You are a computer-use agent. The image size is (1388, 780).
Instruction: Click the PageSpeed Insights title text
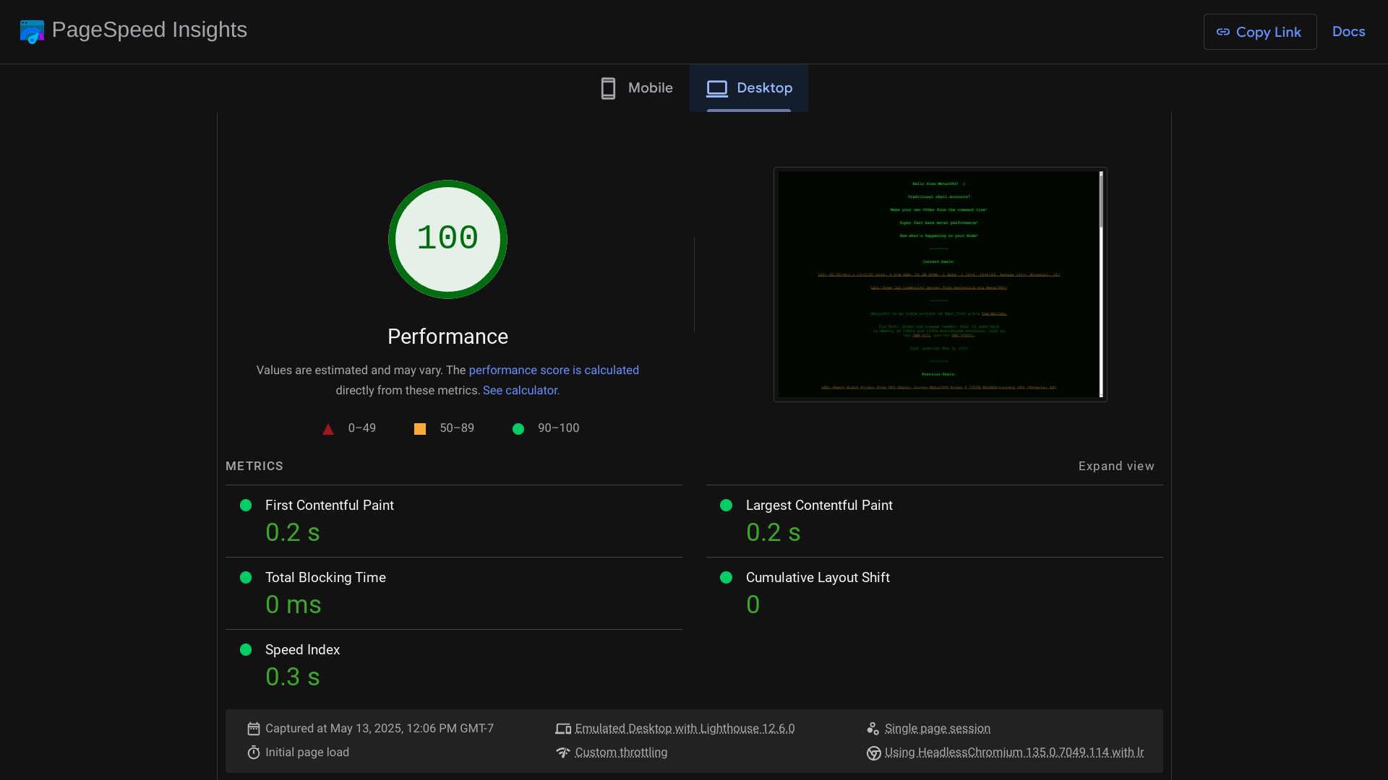[x=150, y=30]
